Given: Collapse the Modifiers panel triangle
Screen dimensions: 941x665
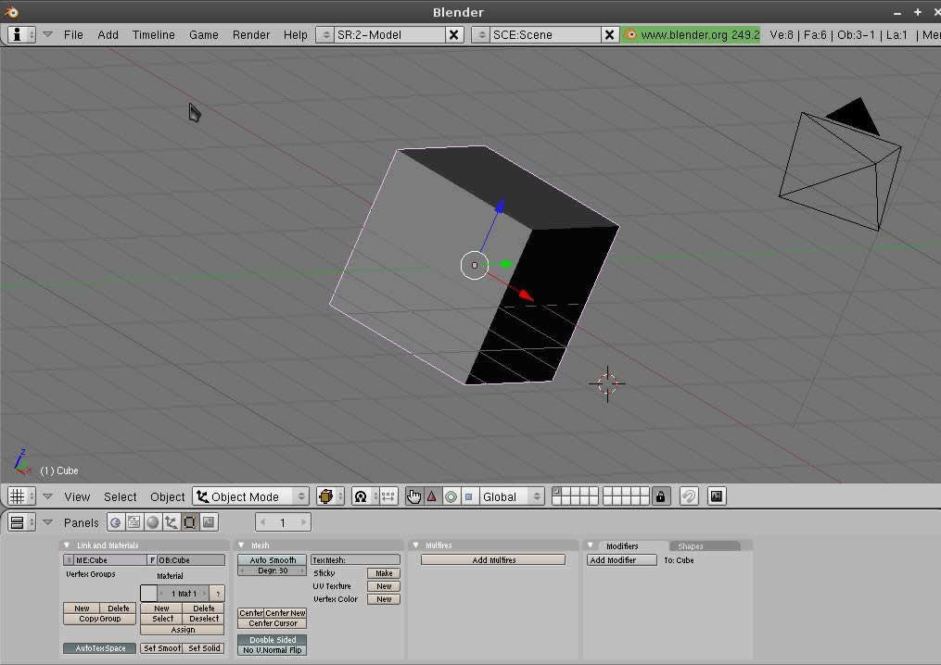Looking at the screenshot, I should coord(591,546).
